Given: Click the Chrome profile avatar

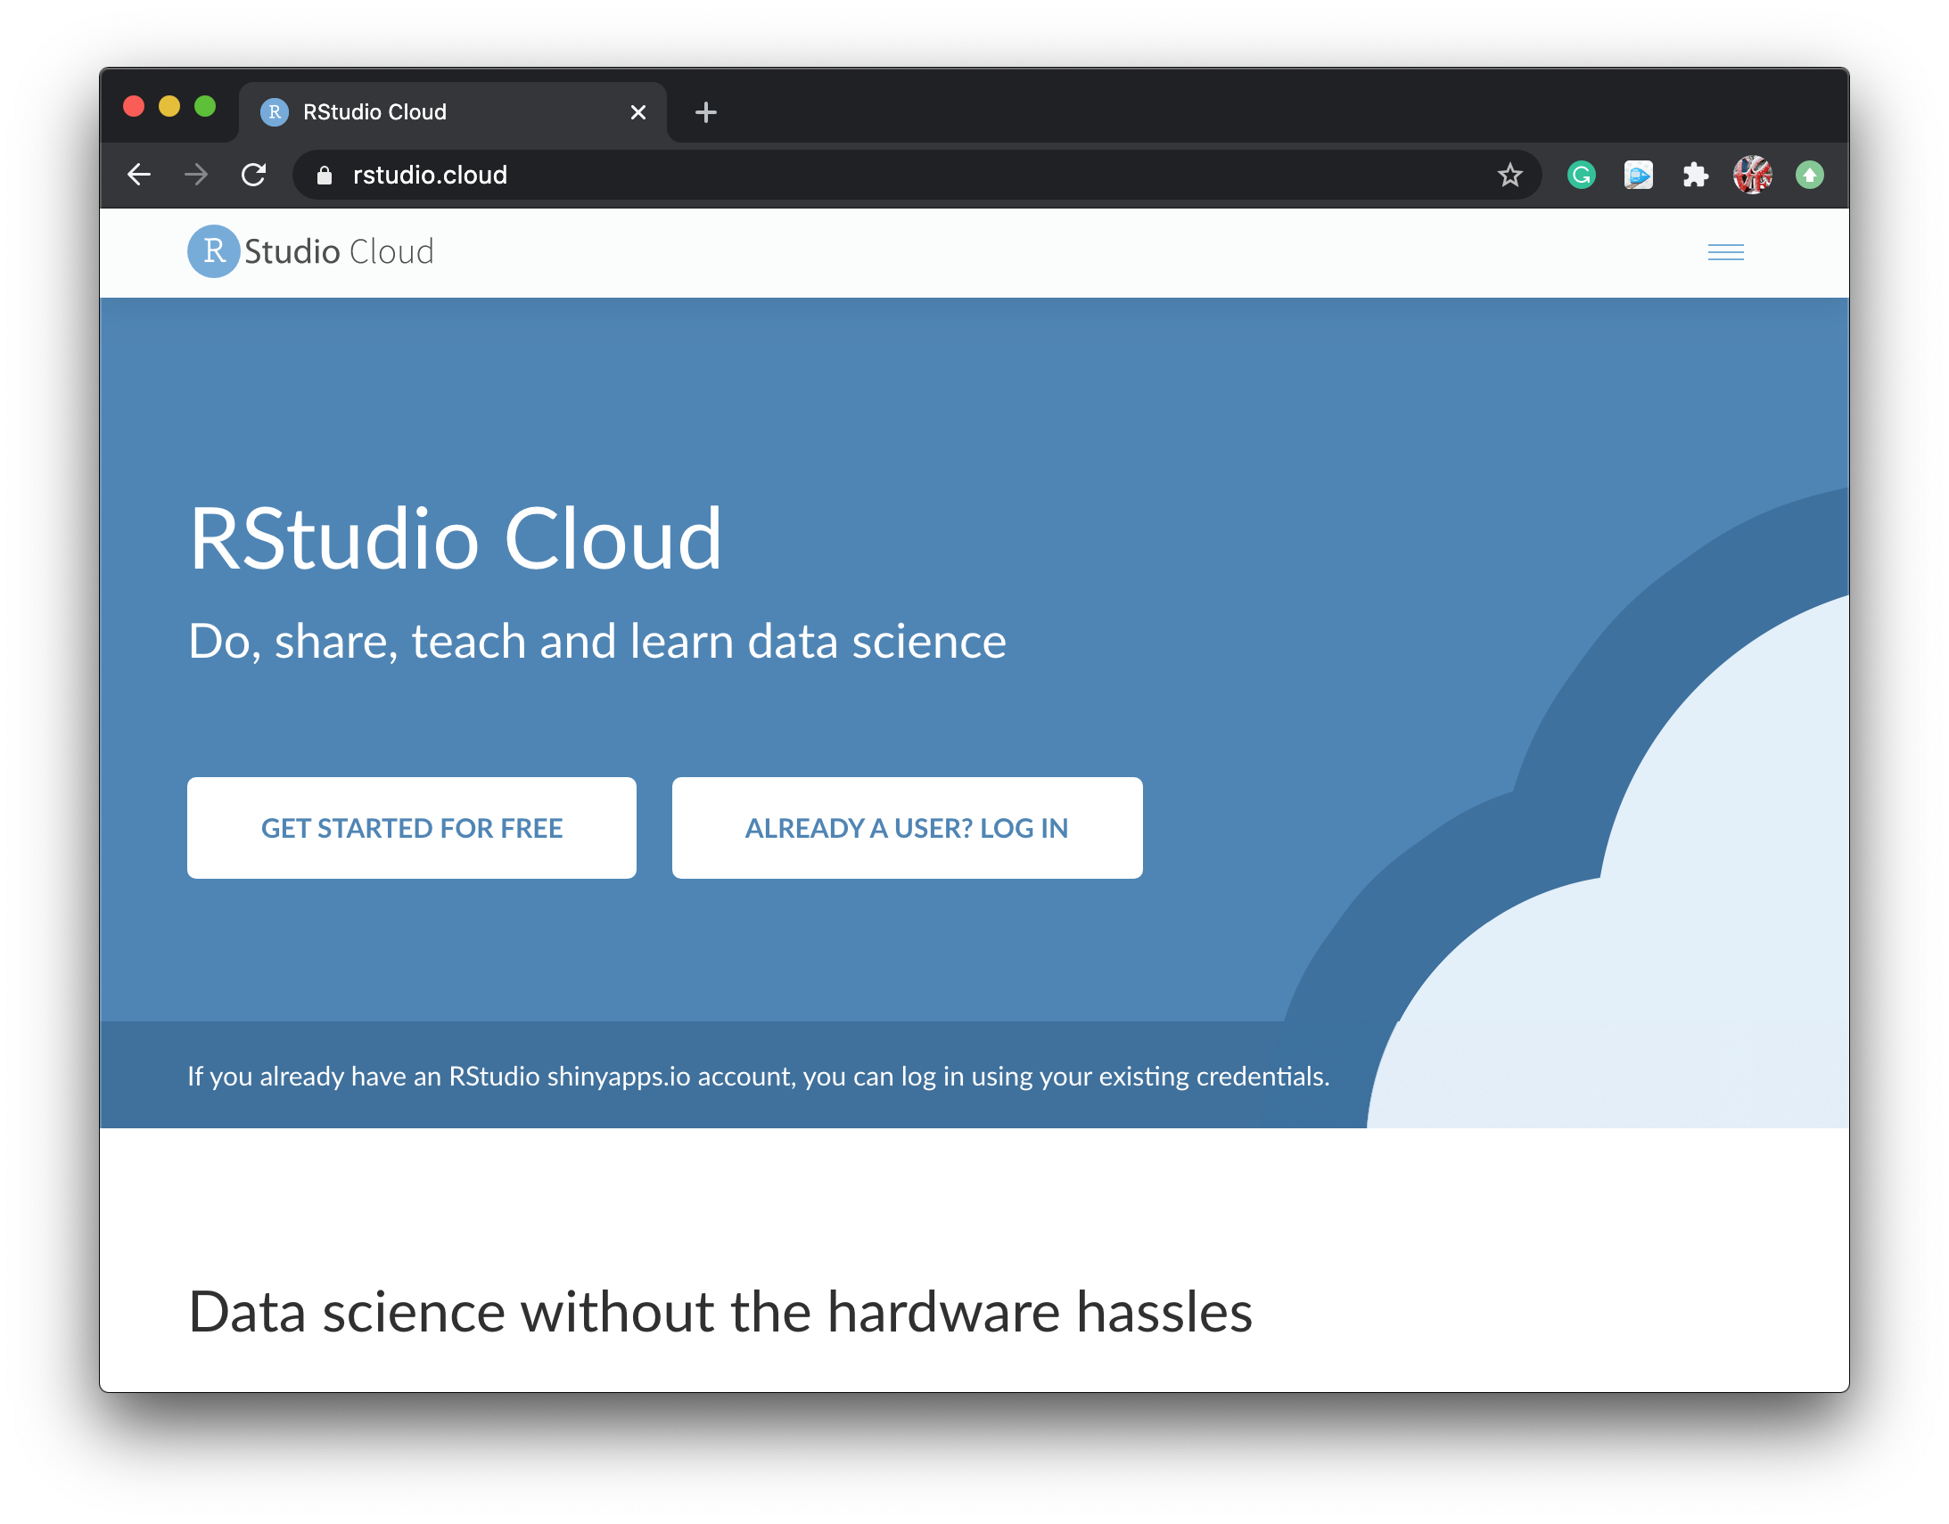Looking at the screenshot, I should (1752, 175).
